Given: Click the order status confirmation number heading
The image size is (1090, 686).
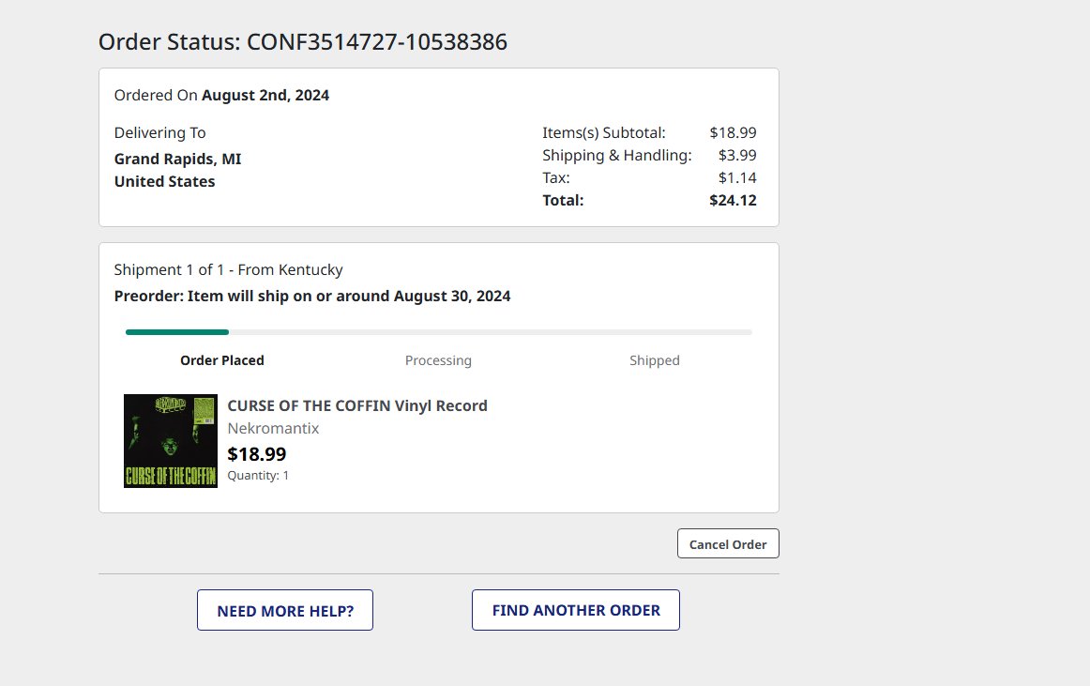Looking at the screenshot, I should click(x=303, y=41).
